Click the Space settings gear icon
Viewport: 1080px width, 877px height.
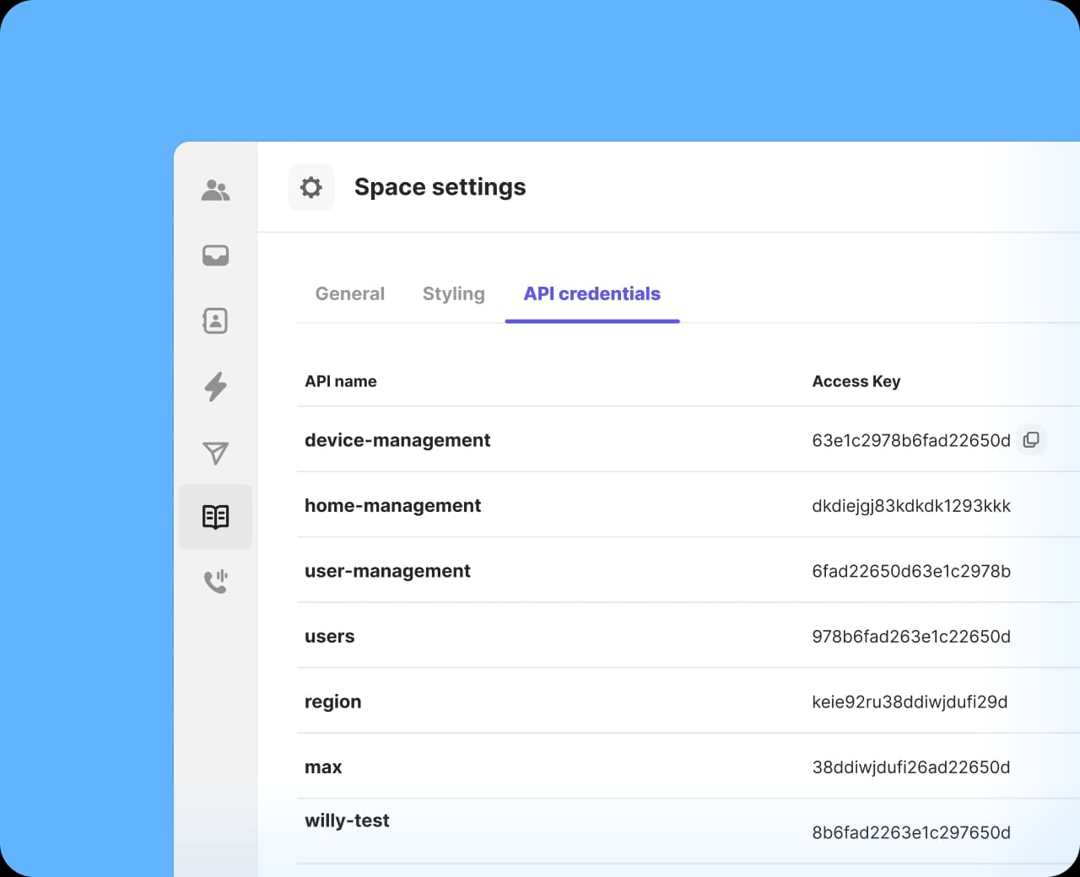pyautogui.click(x=310, y=187)
